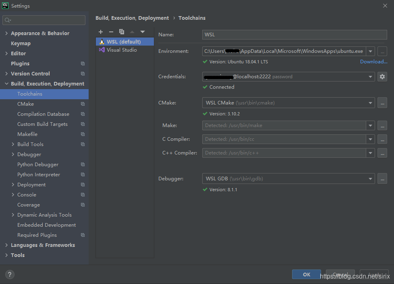Click project-level icon next to Console
The image size is (394, 284).
tap(83, 195)
